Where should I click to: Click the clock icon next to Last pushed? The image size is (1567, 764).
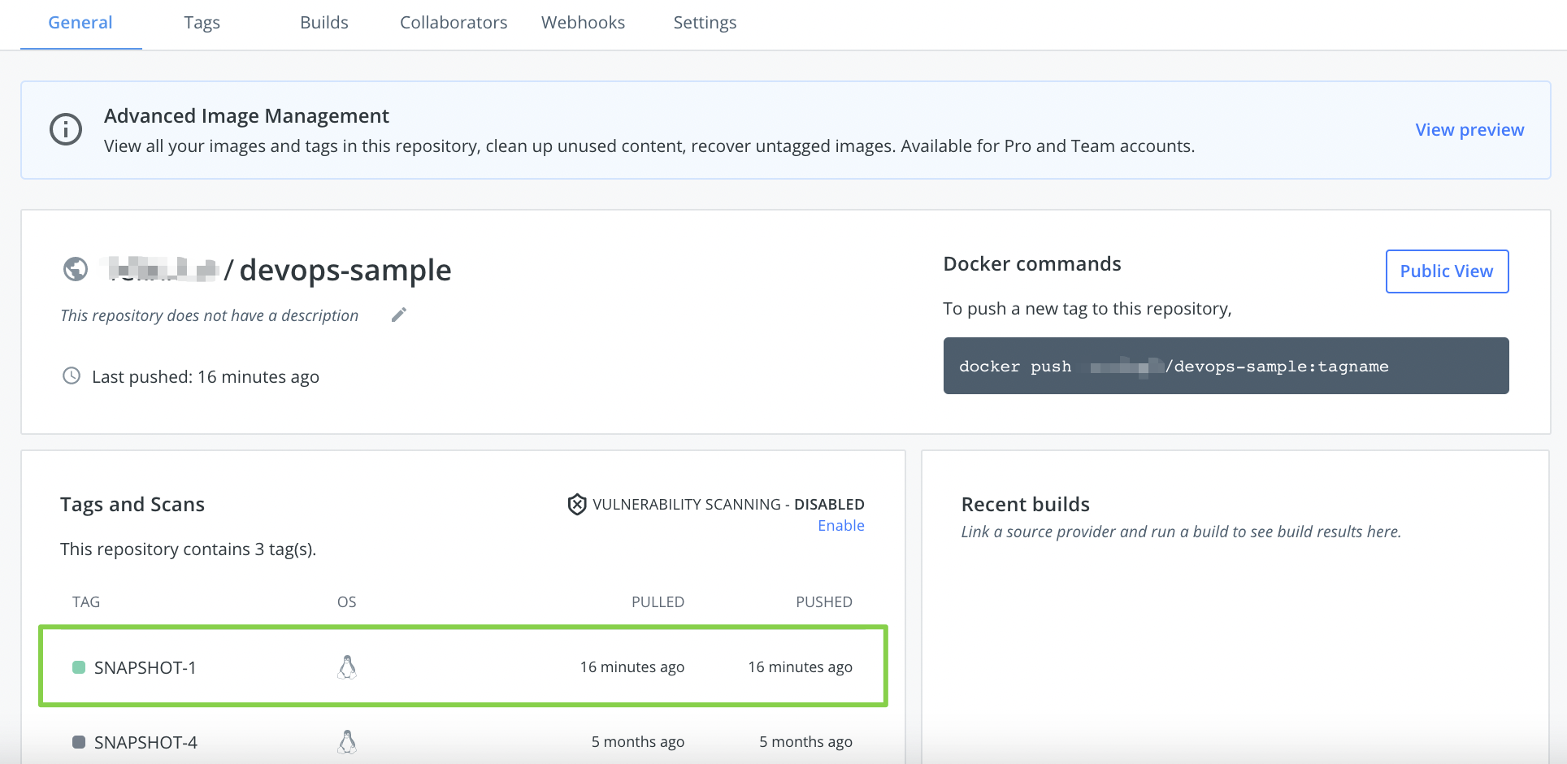click(71, 375)
